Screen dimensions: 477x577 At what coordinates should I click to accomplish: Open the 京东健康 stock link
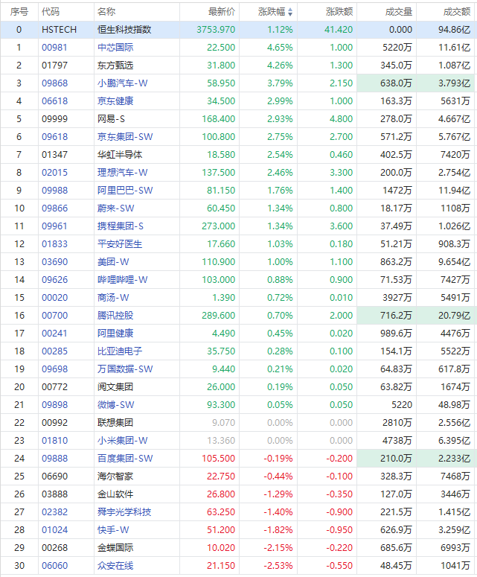click(115, 101)
